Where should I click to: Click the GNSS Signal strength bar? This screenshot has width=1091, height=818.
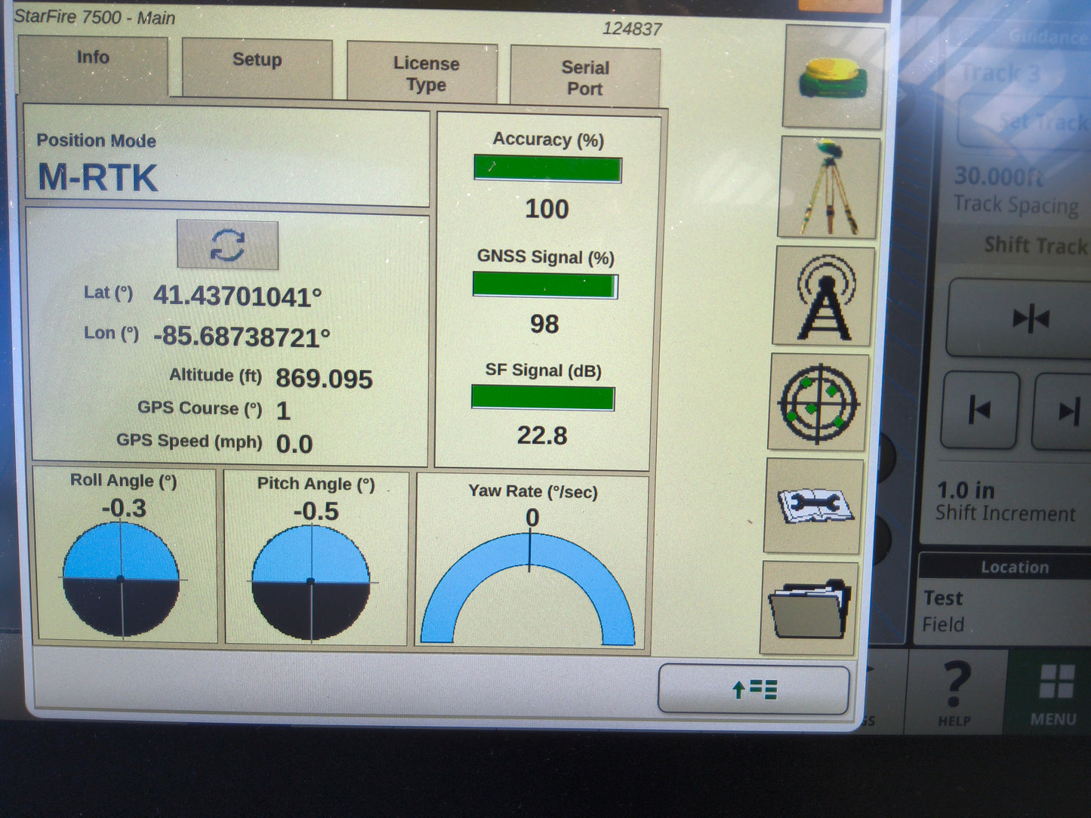[x=545, y=284]
